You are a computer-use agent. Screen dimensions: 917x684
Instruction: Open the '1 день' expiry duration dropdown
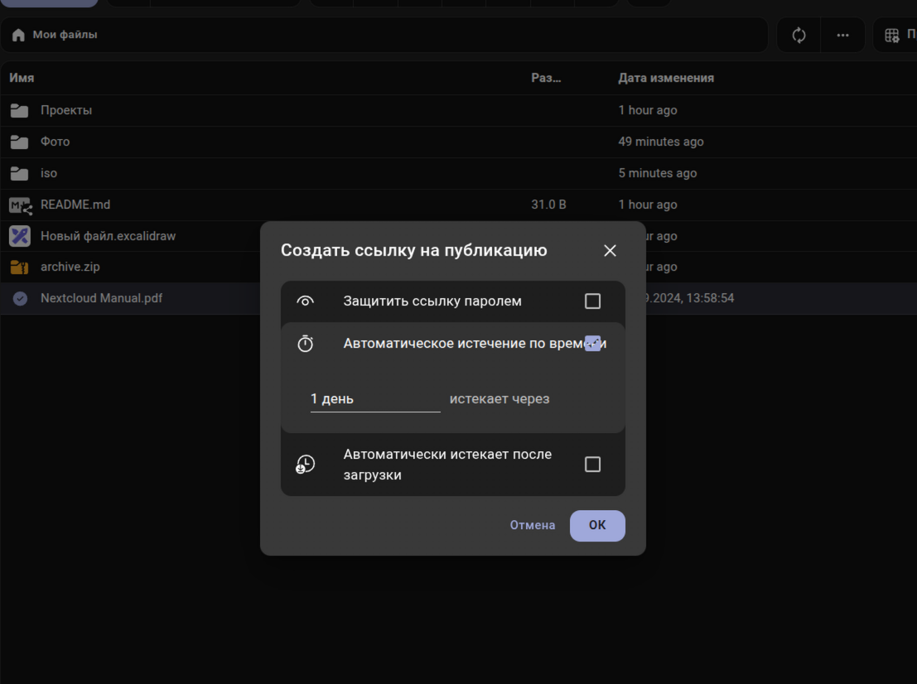(x=374, y=399)
